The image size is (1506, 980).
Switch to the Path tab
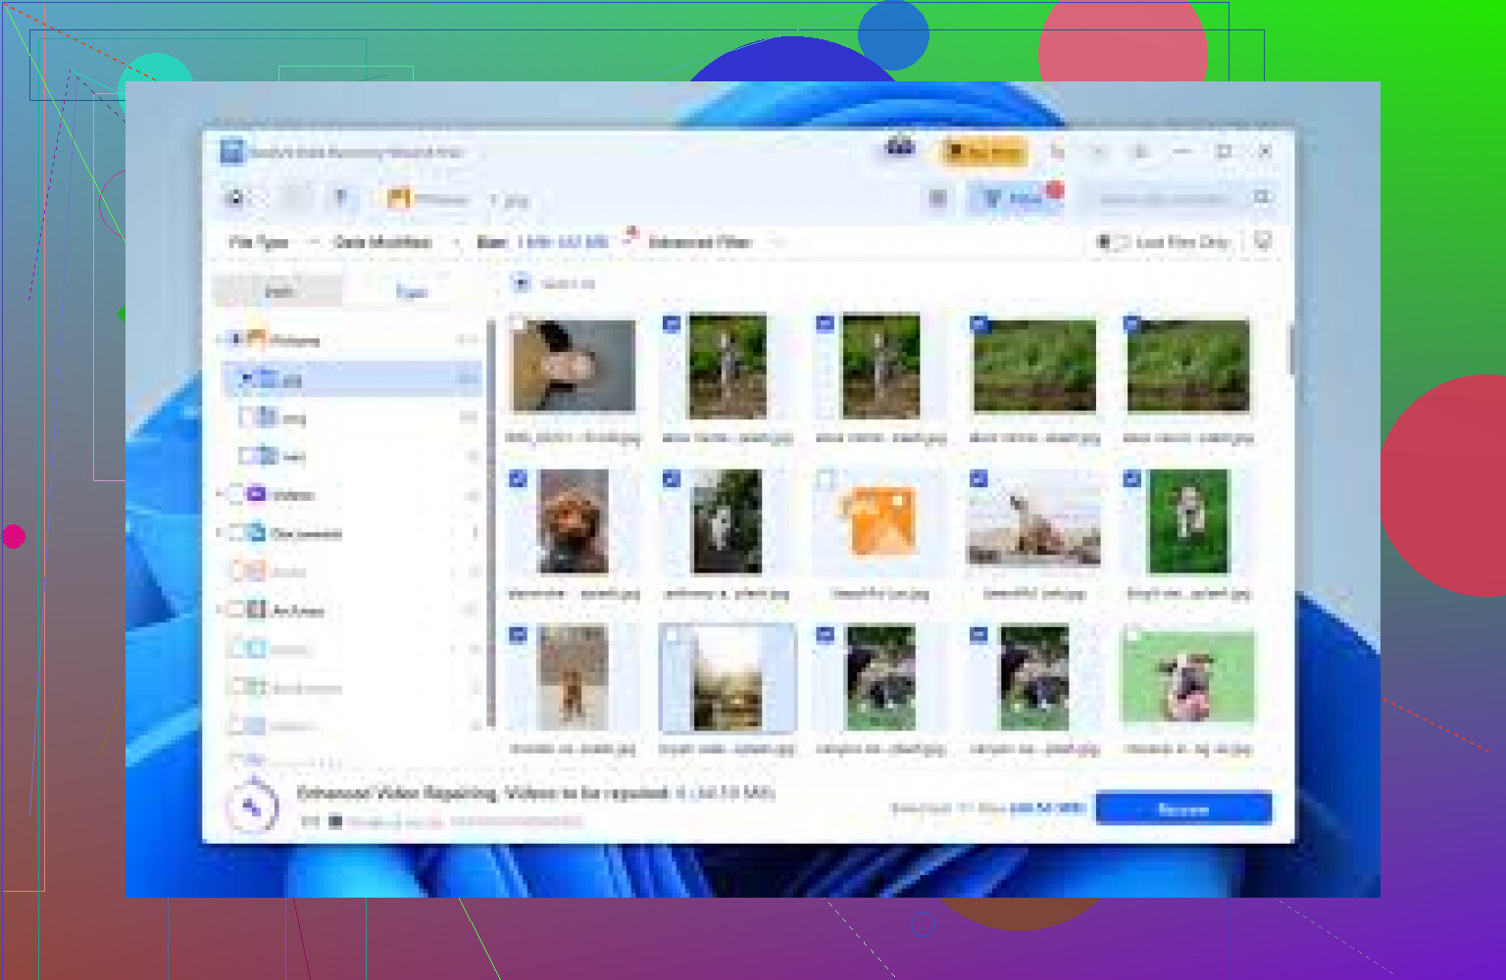click(x=278, y=291)
